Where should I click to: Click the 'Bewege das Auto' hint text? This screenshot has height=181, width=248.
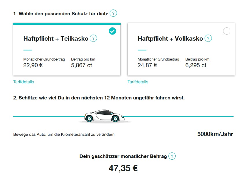click(x=64, y=135)
